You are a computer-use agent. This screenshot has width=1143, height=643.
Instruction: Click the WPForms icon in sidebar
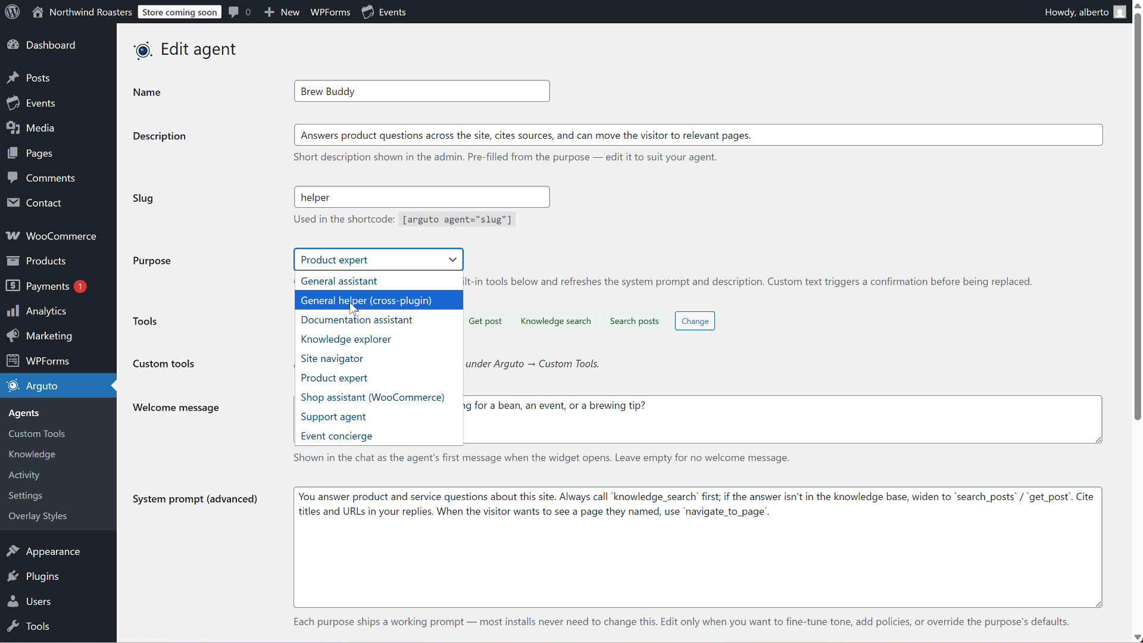(x=13, y=361)
